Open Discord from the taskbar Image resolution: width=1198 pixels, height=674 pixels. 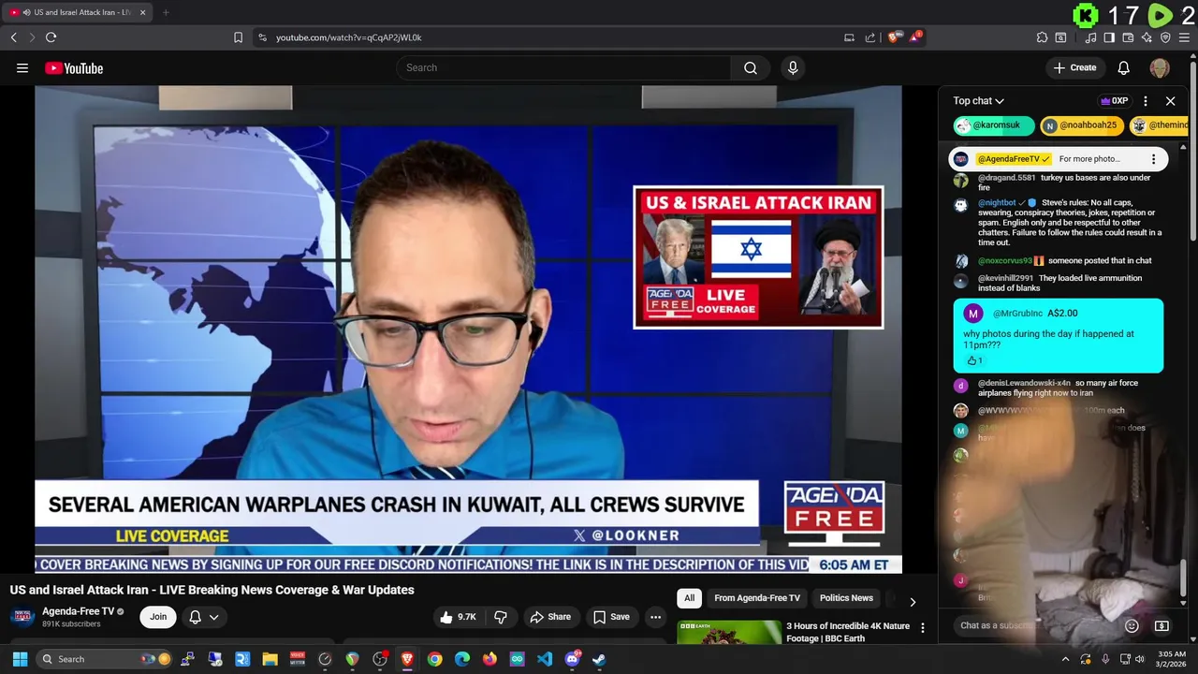click(x=572, y=659)
